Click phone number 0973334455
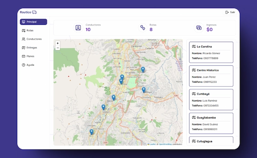 pyautogui.click(x=211, y=106)
